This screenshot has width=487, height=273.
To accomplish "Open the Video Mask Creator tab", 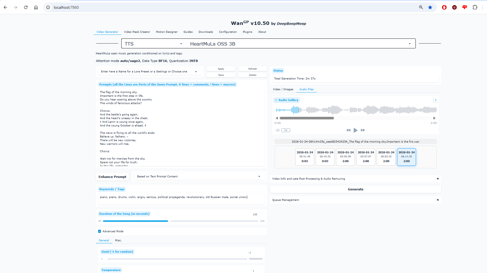I will point(137,32).
